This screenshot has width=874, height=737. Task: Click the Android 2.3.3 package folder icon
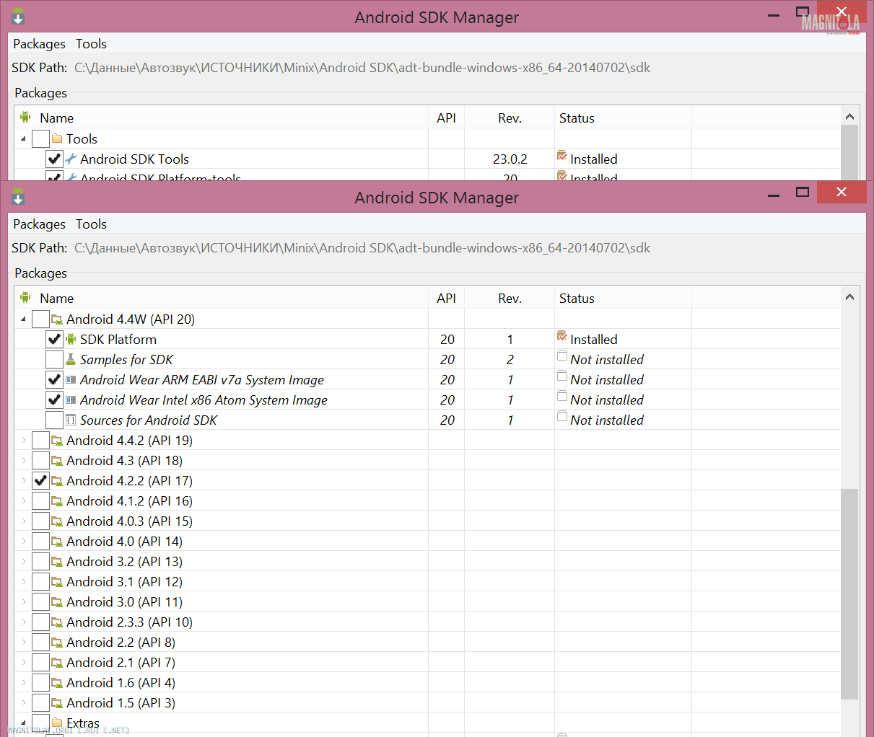[57, 622]
